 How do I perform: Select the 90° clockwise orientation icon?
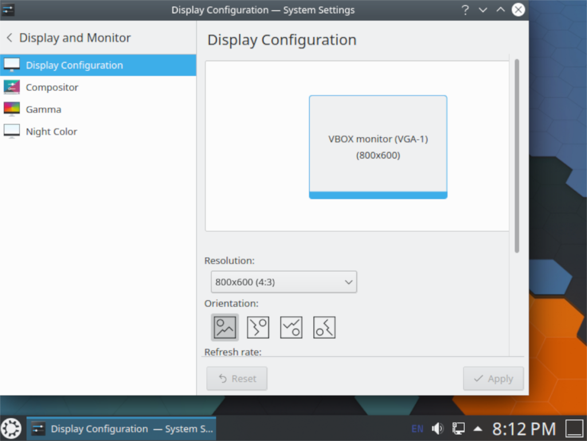coord(258,327)
